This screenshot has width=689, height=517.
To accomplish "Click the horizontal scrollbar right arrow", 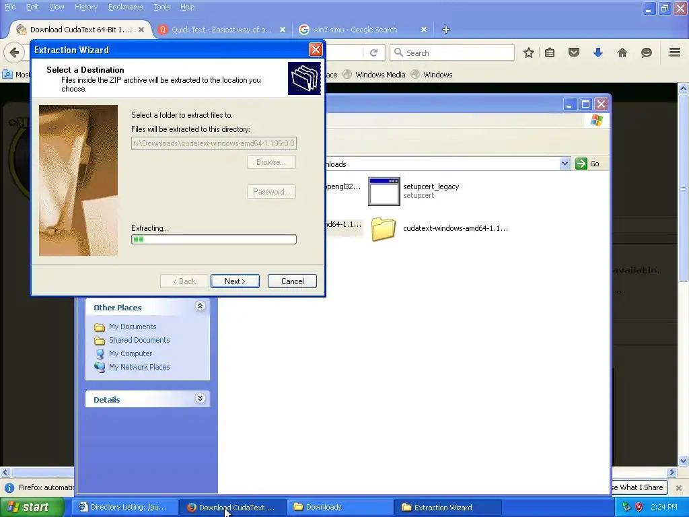I will [x=672, y=472].
